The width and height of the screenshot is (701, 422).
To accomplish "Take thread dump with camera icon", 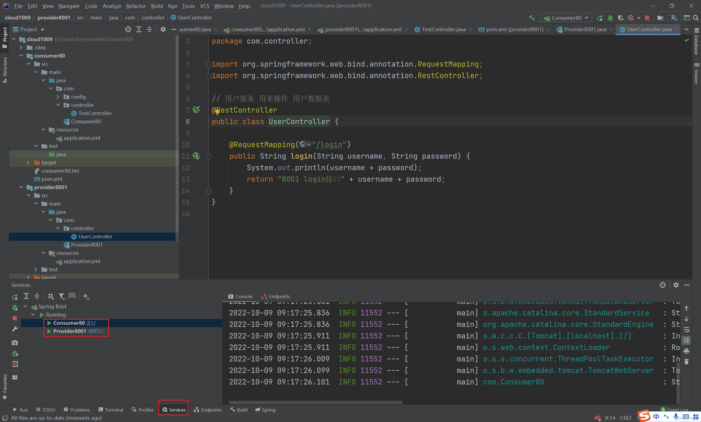I will (15, 343).
